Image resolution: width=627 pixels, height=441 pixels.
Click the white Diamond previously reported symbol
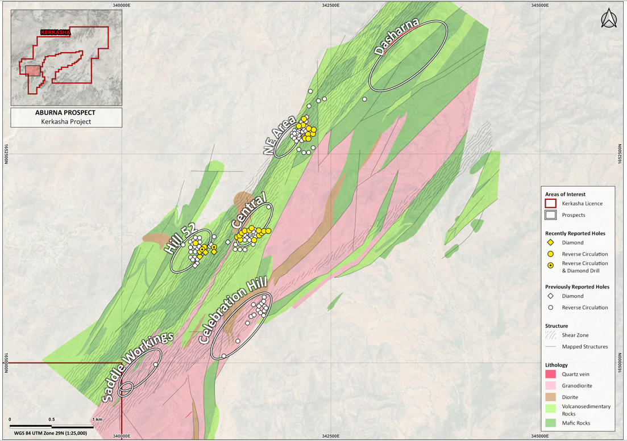[551, 296]
